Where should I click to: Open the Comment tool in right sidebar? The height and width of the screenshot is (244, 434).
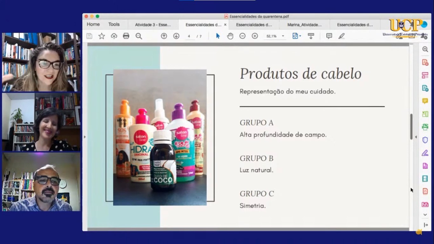coord(425,101)
